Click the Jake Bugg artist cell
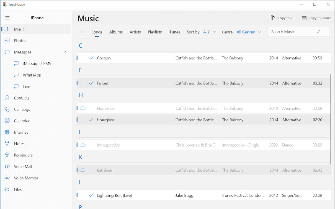The height and width of the screenshot is (209, 335). point(184,195)
